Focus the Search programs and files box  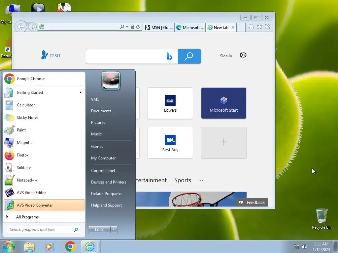[43, 230]
